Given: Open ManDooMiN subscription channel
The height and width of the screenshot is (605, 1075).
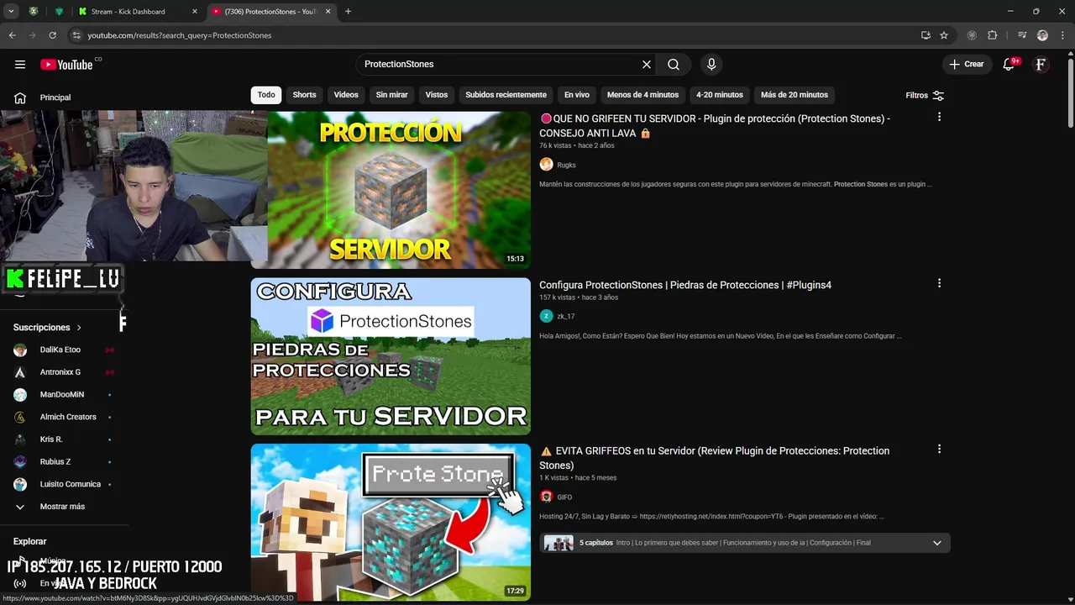Looking at the screenshot, I should point(64,395).
